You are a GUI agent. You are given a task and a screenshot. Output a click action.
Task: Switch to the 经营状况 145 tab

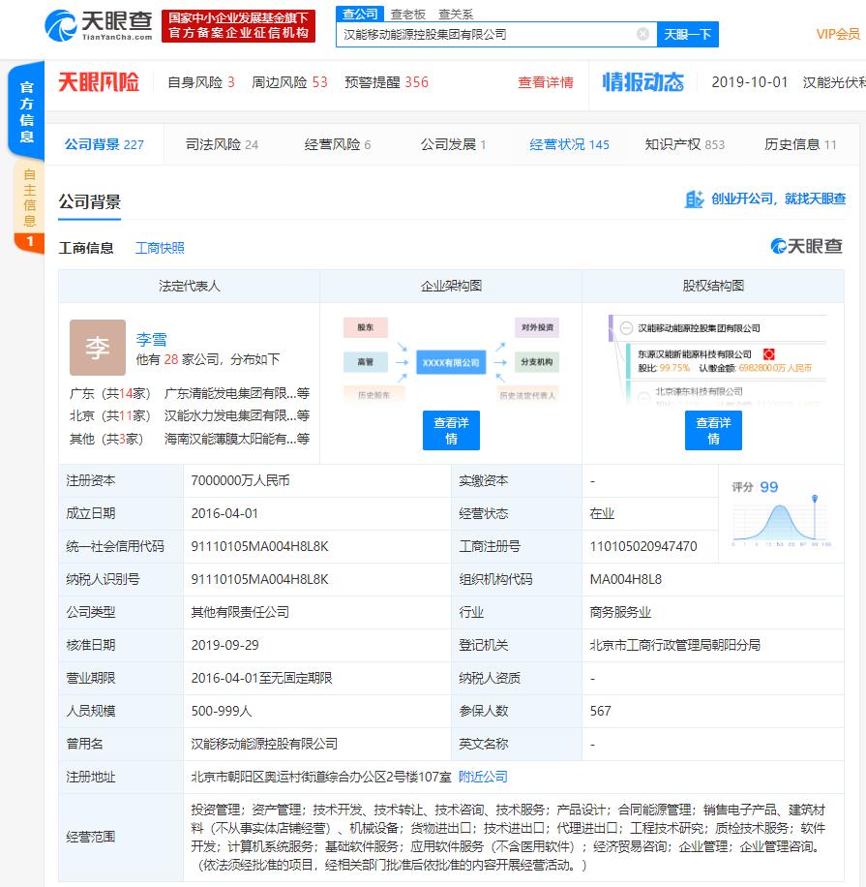[x=569, y=145]
